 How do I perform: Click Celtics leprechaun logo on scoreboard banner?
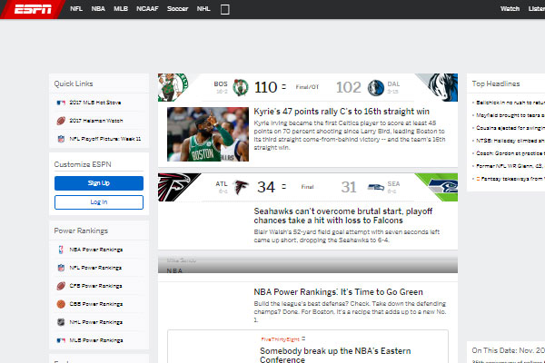[173, 87]
